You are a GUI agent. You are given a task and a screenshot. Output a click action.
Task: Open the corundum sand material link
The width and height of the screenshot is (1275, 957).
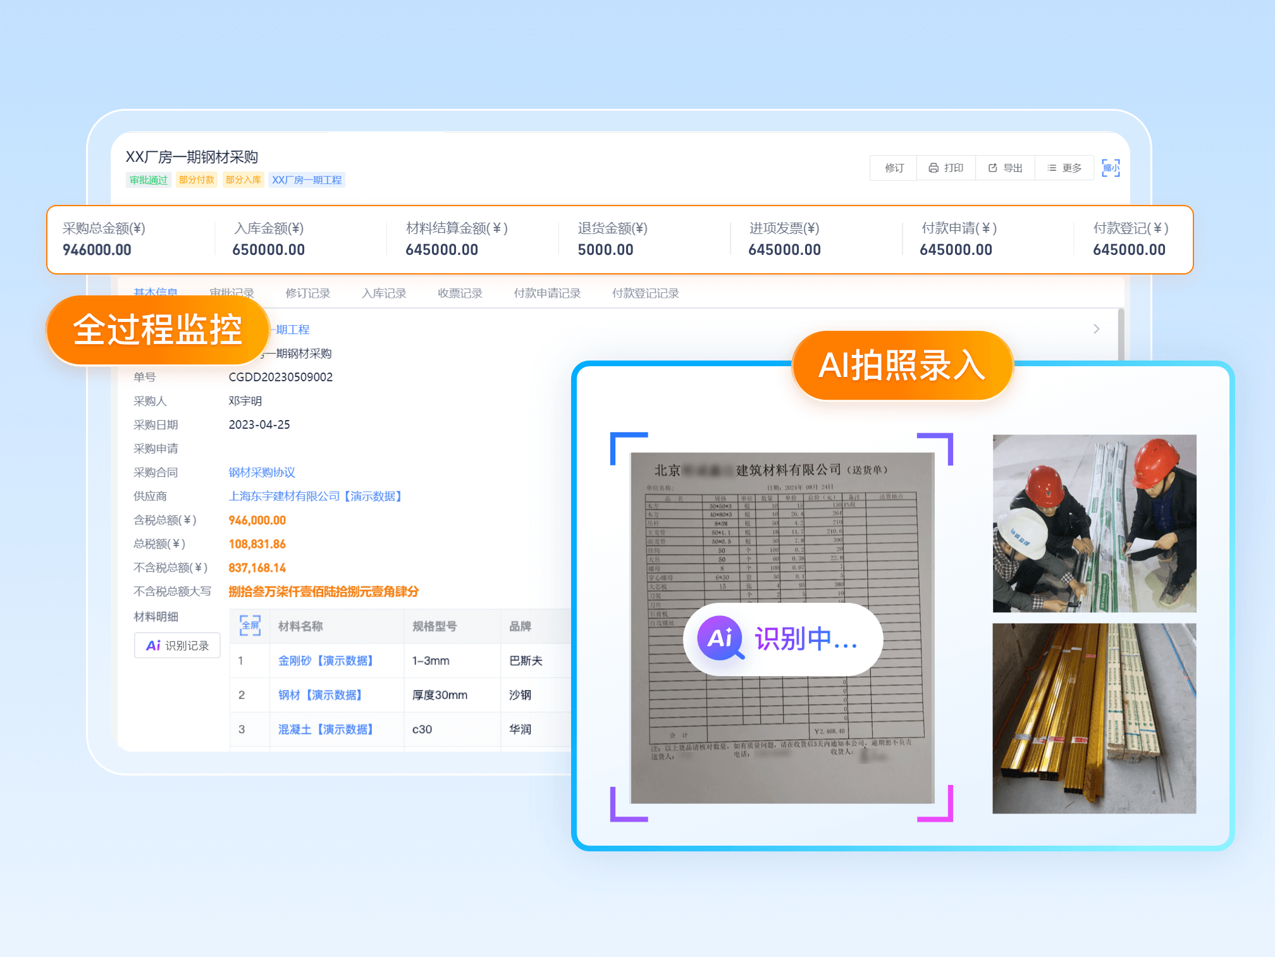tap(326, 660)
